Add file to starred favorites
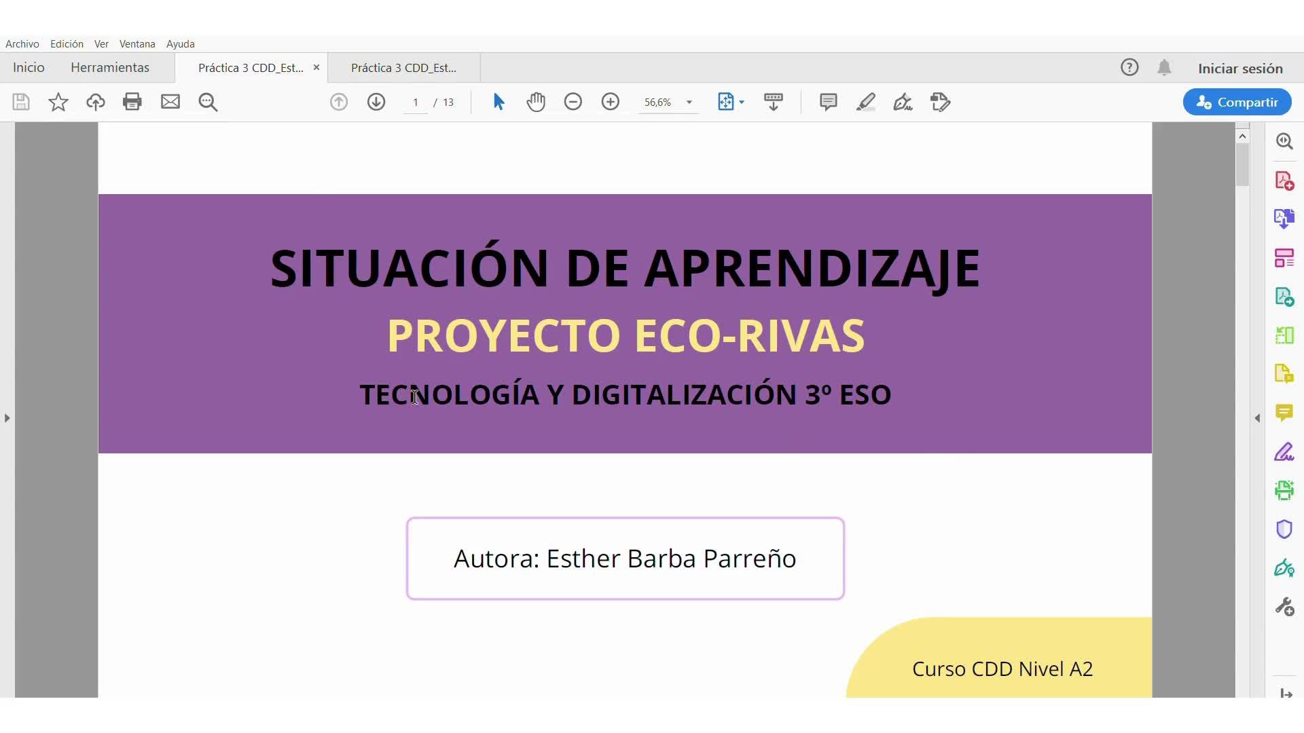 [58, 102]
